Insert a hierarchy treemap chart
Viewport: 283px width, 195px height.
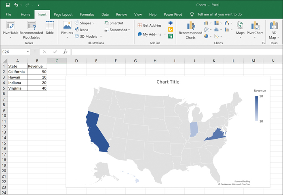(216, 23)
